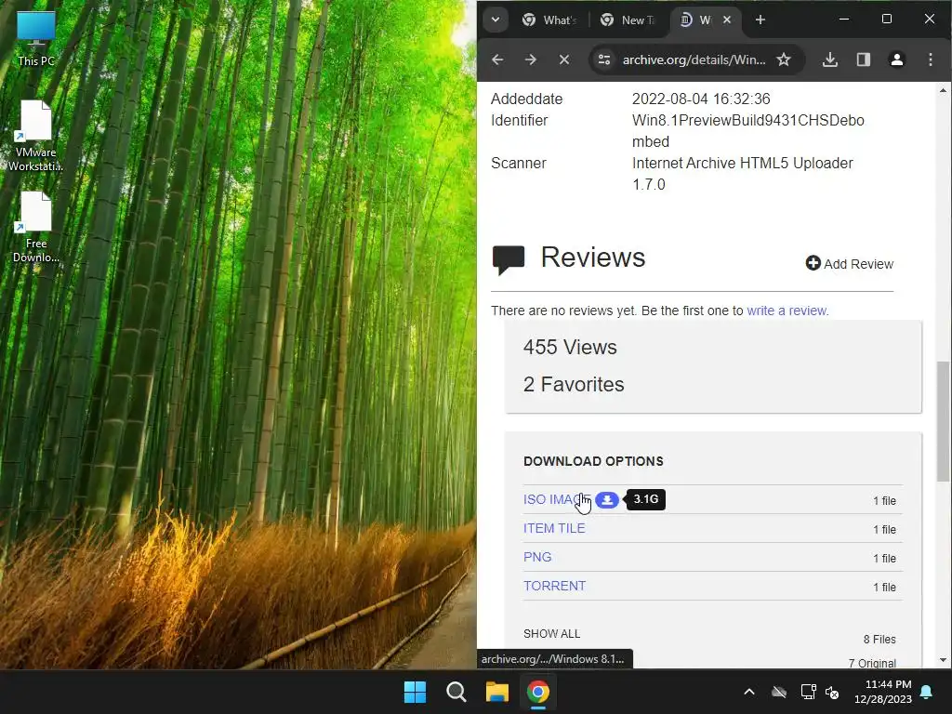
Task: Select the Free Download shortcut on desktop
Action: (x=36, y=228)
